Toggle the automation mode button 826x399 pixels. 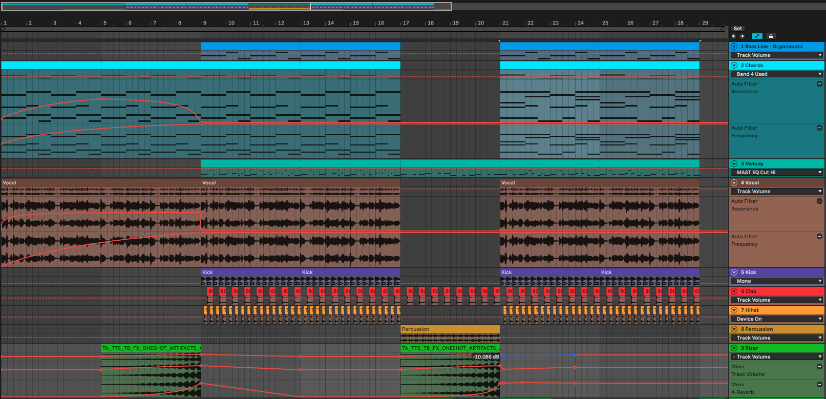[757, 36]
